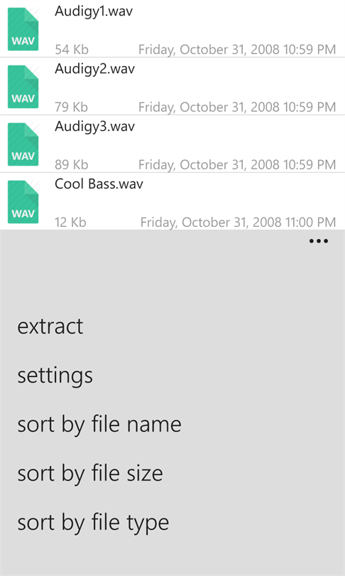345x576 pixels.
Task: Open the Audigy2.wav file name
Action: click(94, 69)
